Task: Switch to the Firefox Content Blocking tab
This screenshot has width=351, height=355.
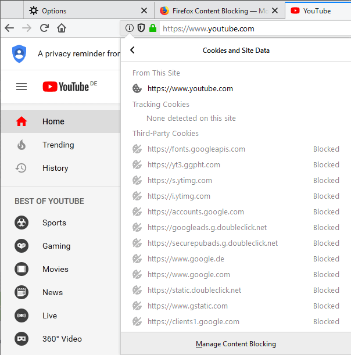Action: 220,10
